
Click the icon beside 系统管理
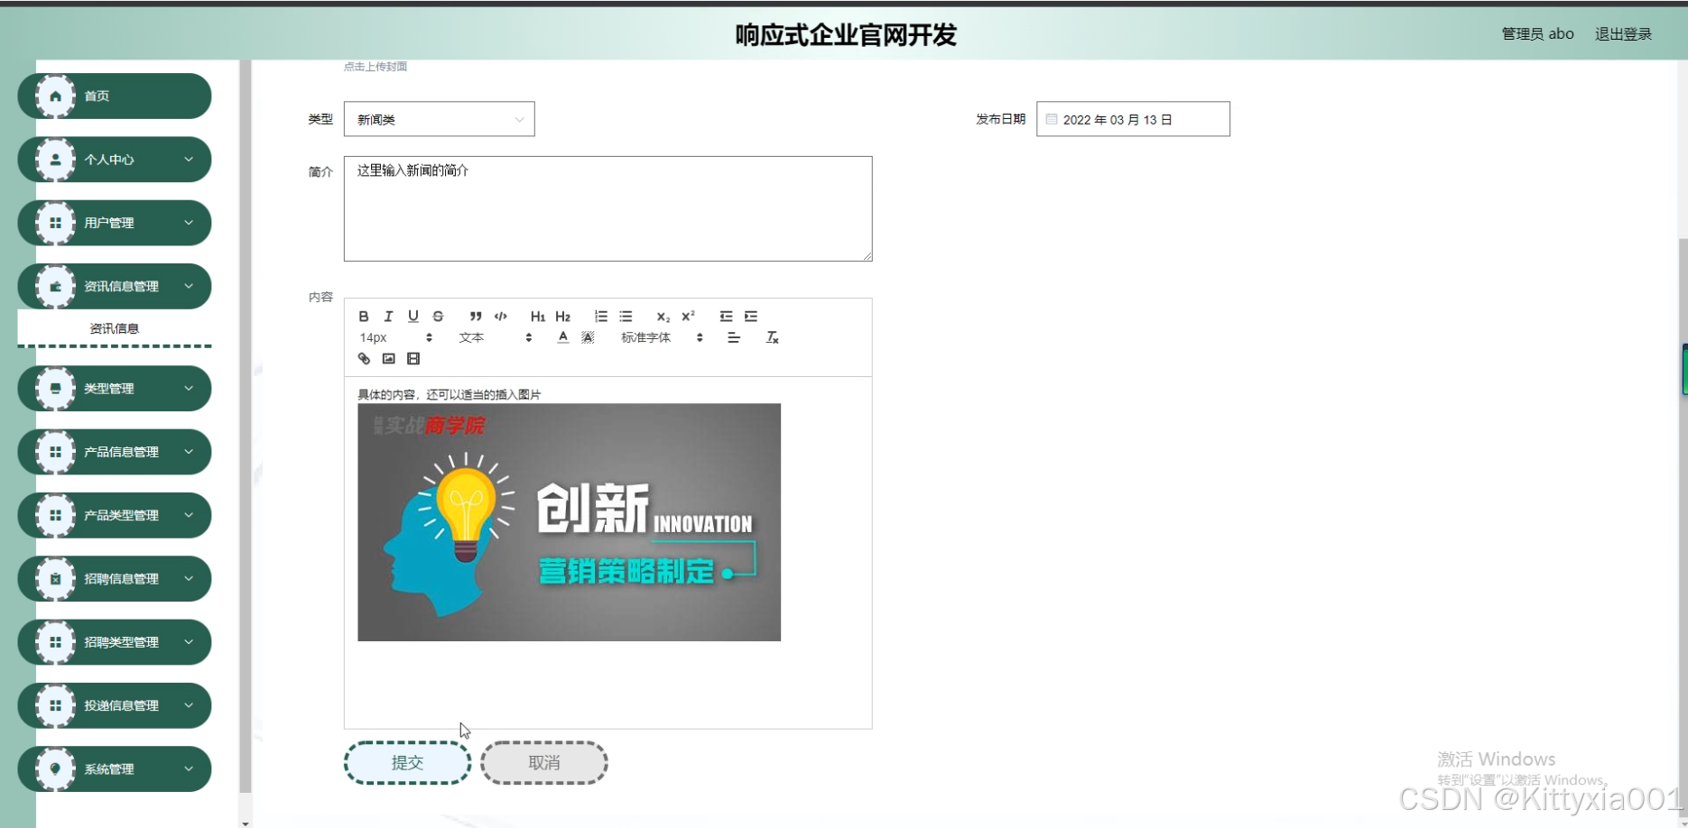coord(55,768)
